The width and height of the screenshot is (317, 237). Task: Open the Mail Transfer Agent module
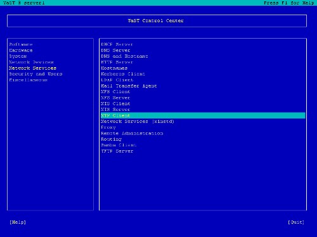pos(129,86)
